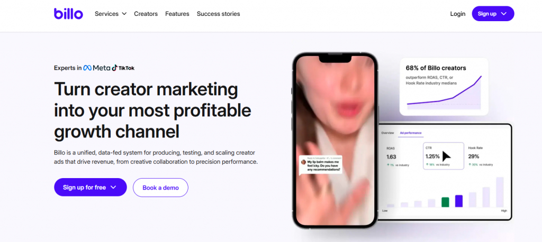This screenshot has width=542, height=242.
Task: Click the black cursor arrow on the CTR card
Action: [446, 156]
